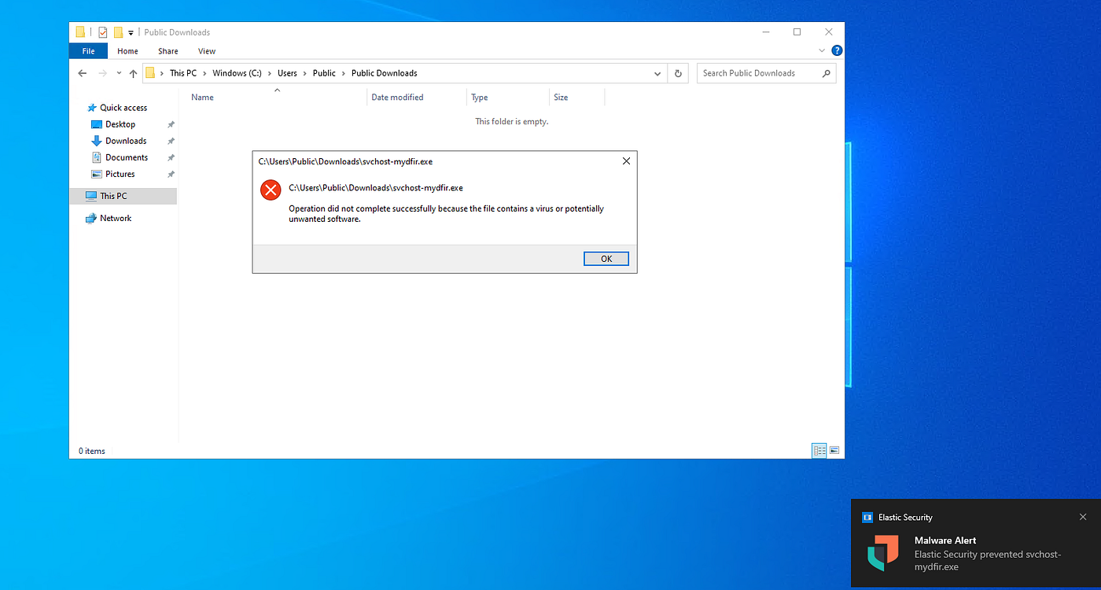1101x590 pixels.
Task: Click the Refresh button beside address bar
Action: click(679, 73)
